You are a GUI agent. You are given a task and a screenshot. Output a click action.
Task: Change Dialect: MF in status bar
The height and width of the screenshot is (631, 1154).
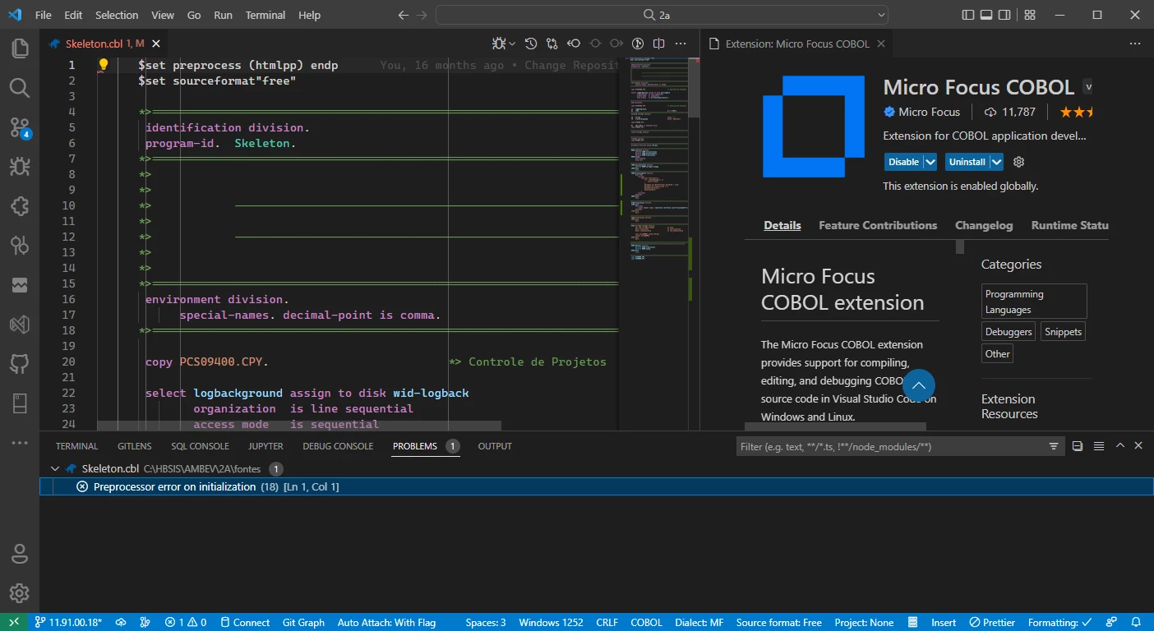point(699,622)
